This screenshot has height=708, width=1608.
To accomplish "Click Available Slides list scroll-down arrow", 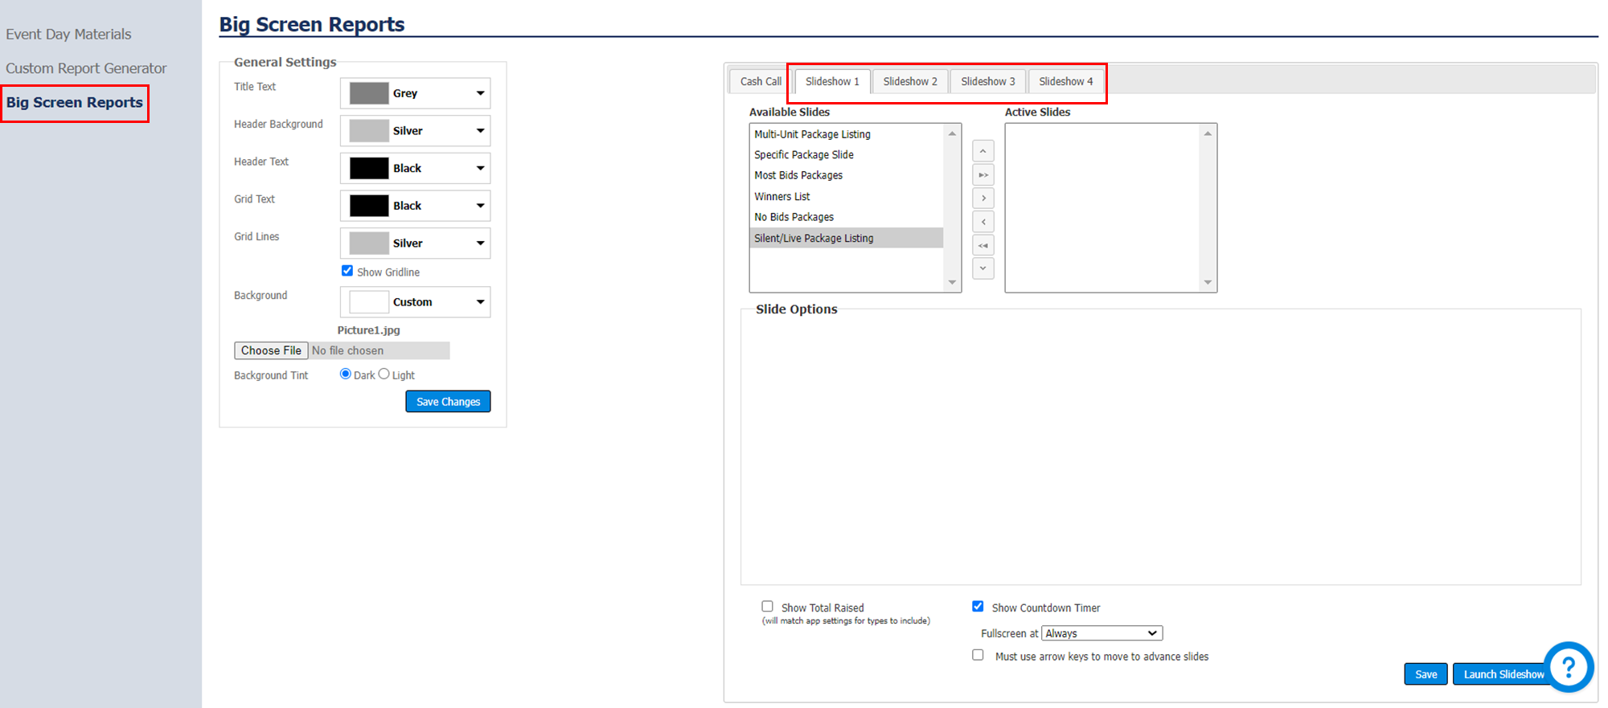I will point(952,282).
